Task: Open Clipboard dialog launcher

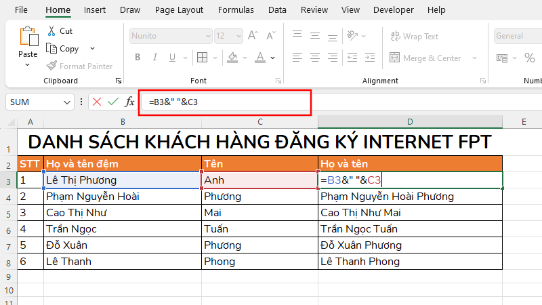Action: (119, 81)
